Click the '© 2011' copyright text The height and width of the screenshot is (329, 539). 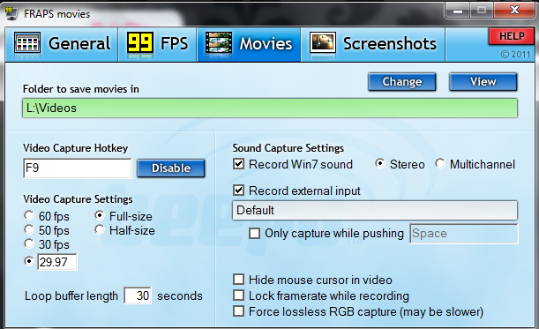coord(515,55)
